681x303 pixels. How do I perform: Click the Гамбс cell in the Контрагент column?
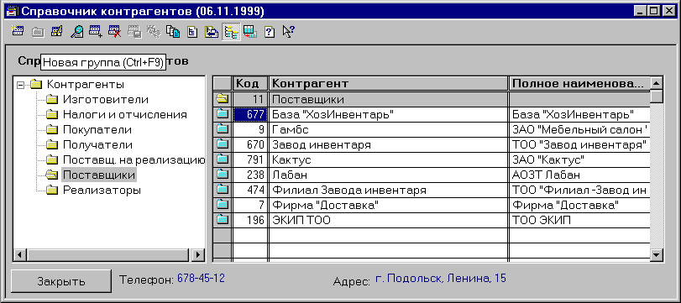(x=388, y=129)
